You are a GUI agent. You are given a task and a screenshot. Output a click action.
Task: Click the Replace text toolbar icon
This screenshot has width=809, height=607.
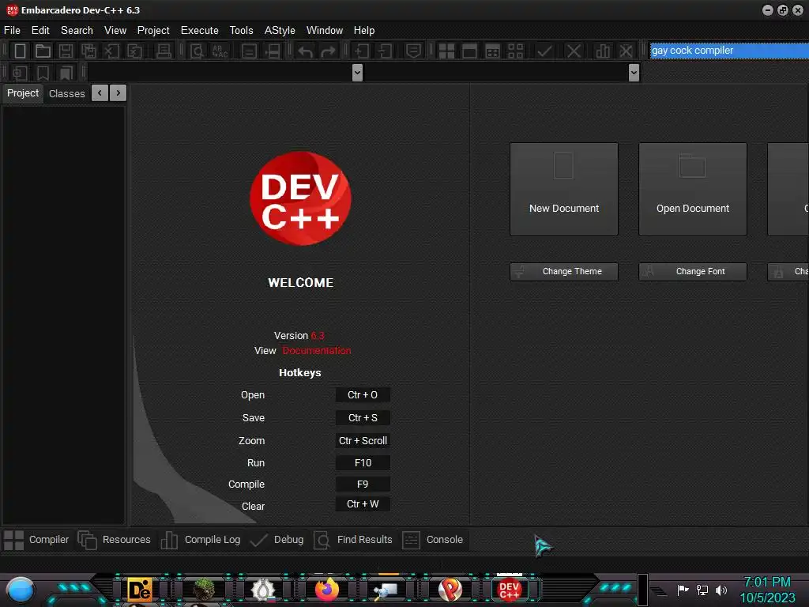(220, 51)
